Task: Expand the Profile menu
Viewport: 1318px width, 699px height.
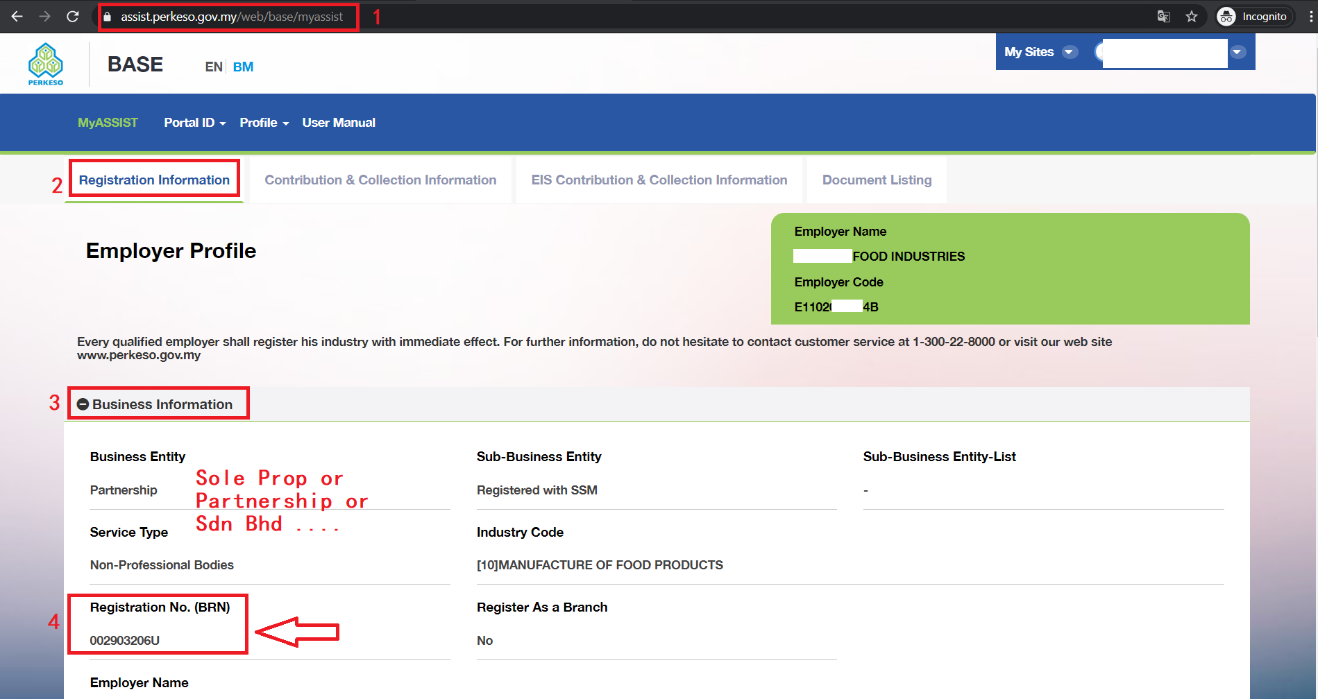Action: (x=264, y=123)
